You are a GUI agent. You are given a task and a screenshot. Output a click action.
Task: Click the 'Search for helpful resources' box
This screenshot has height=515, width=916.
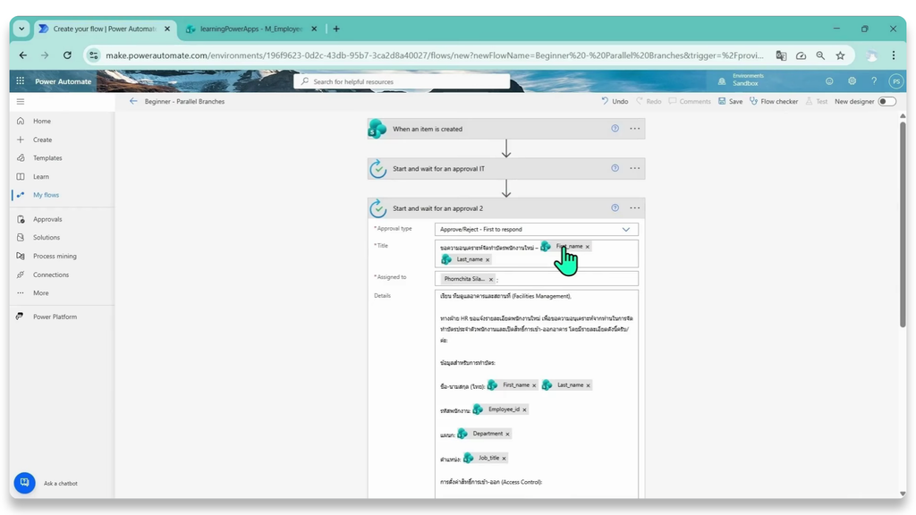click(x=402, y=81)
